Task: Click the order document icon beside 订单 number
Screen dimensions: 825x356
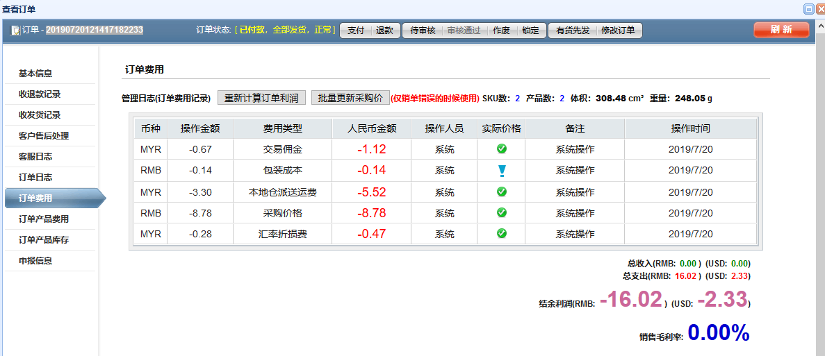Action: pos(16,30)
